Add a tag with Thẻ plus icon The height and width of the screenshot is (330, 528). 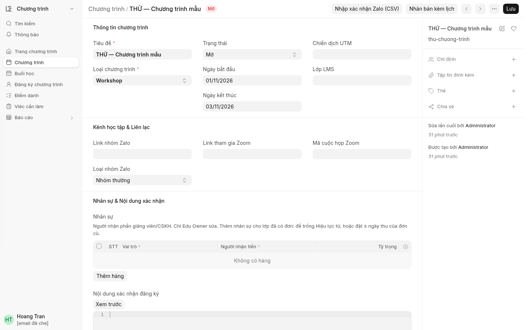tap(514, 91)
